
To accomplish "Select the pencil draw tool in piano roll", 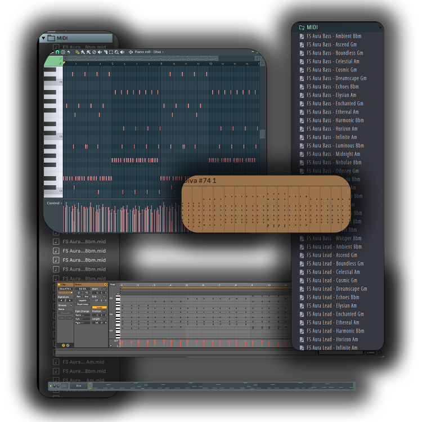I will click(77, 52).
